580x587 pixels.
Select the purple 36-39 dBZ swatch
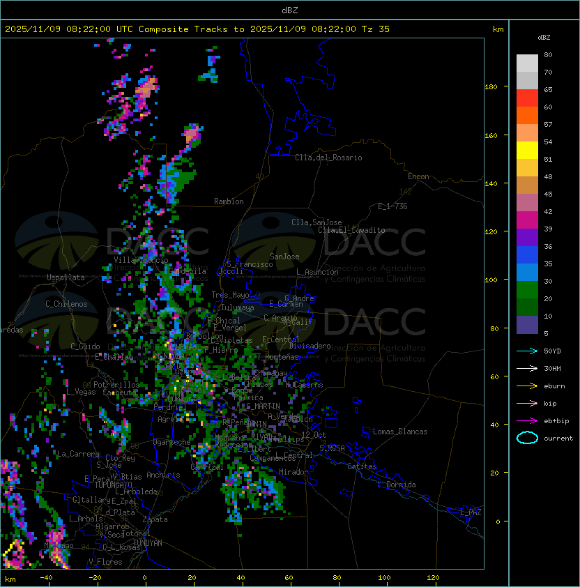coord(527,237)
